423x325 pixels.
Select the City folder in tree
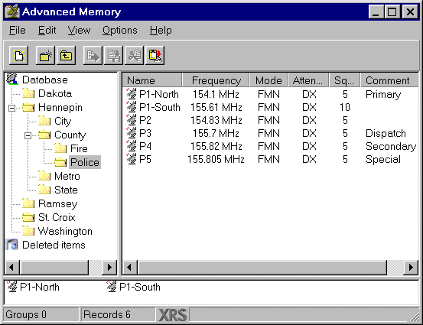click(x=63, y=121)
